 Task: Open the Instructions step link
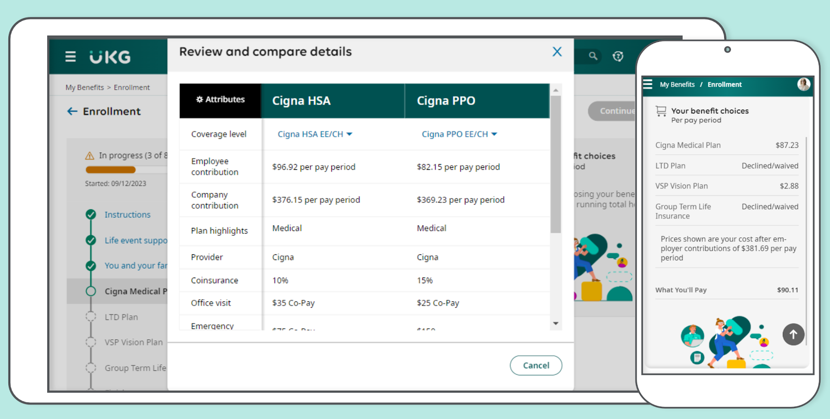[x=128, y=214]
